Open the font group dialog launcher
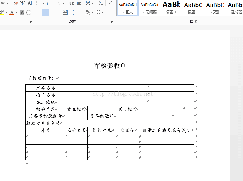243x181 pixels. pos(32,22)
